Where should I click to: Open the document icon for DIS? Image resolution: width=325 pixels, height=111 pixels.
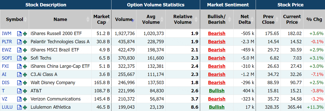click(19, 83)
